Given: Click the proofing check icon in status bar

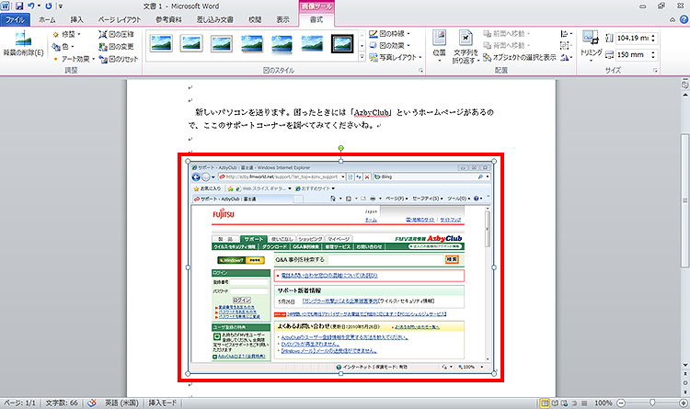Looking at the screenshot, I should (x=91, y=403).
